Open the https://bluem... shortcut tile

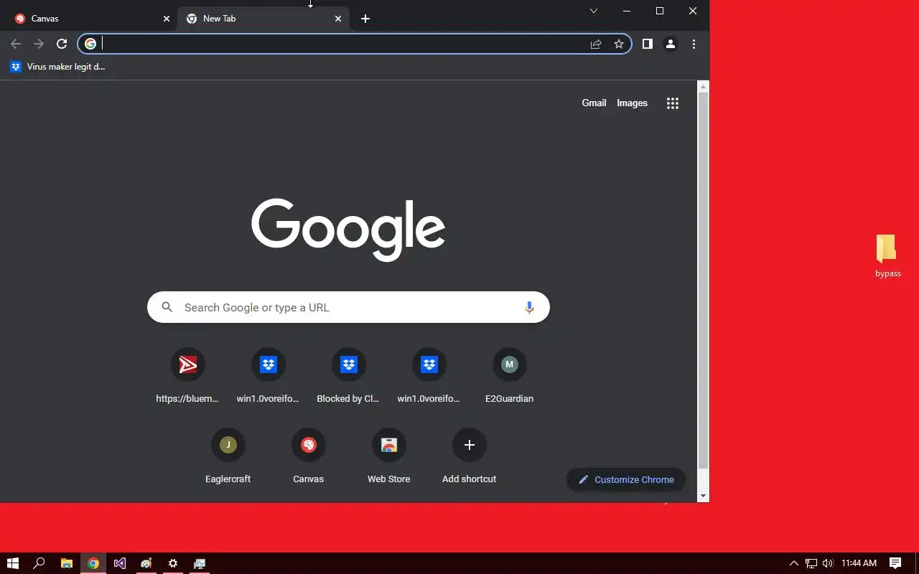pyautogui.click(x=188, y=376)
